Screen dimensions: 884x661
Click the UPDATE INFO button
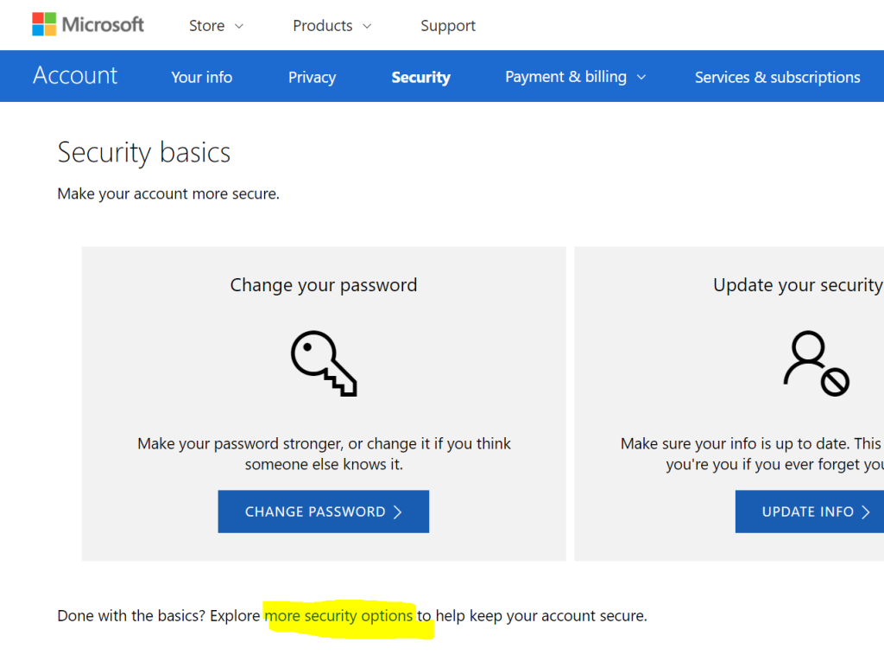[x=810, y=512]
